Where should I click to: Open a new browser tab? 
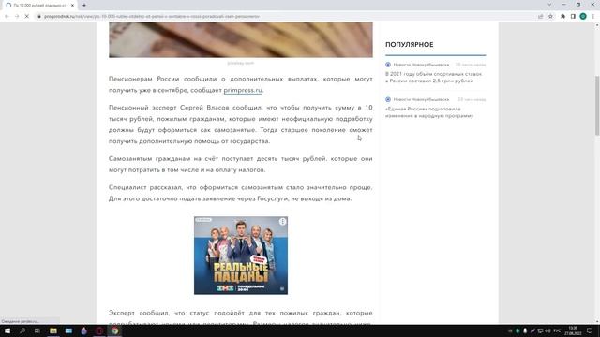click(x=84, y=6)
